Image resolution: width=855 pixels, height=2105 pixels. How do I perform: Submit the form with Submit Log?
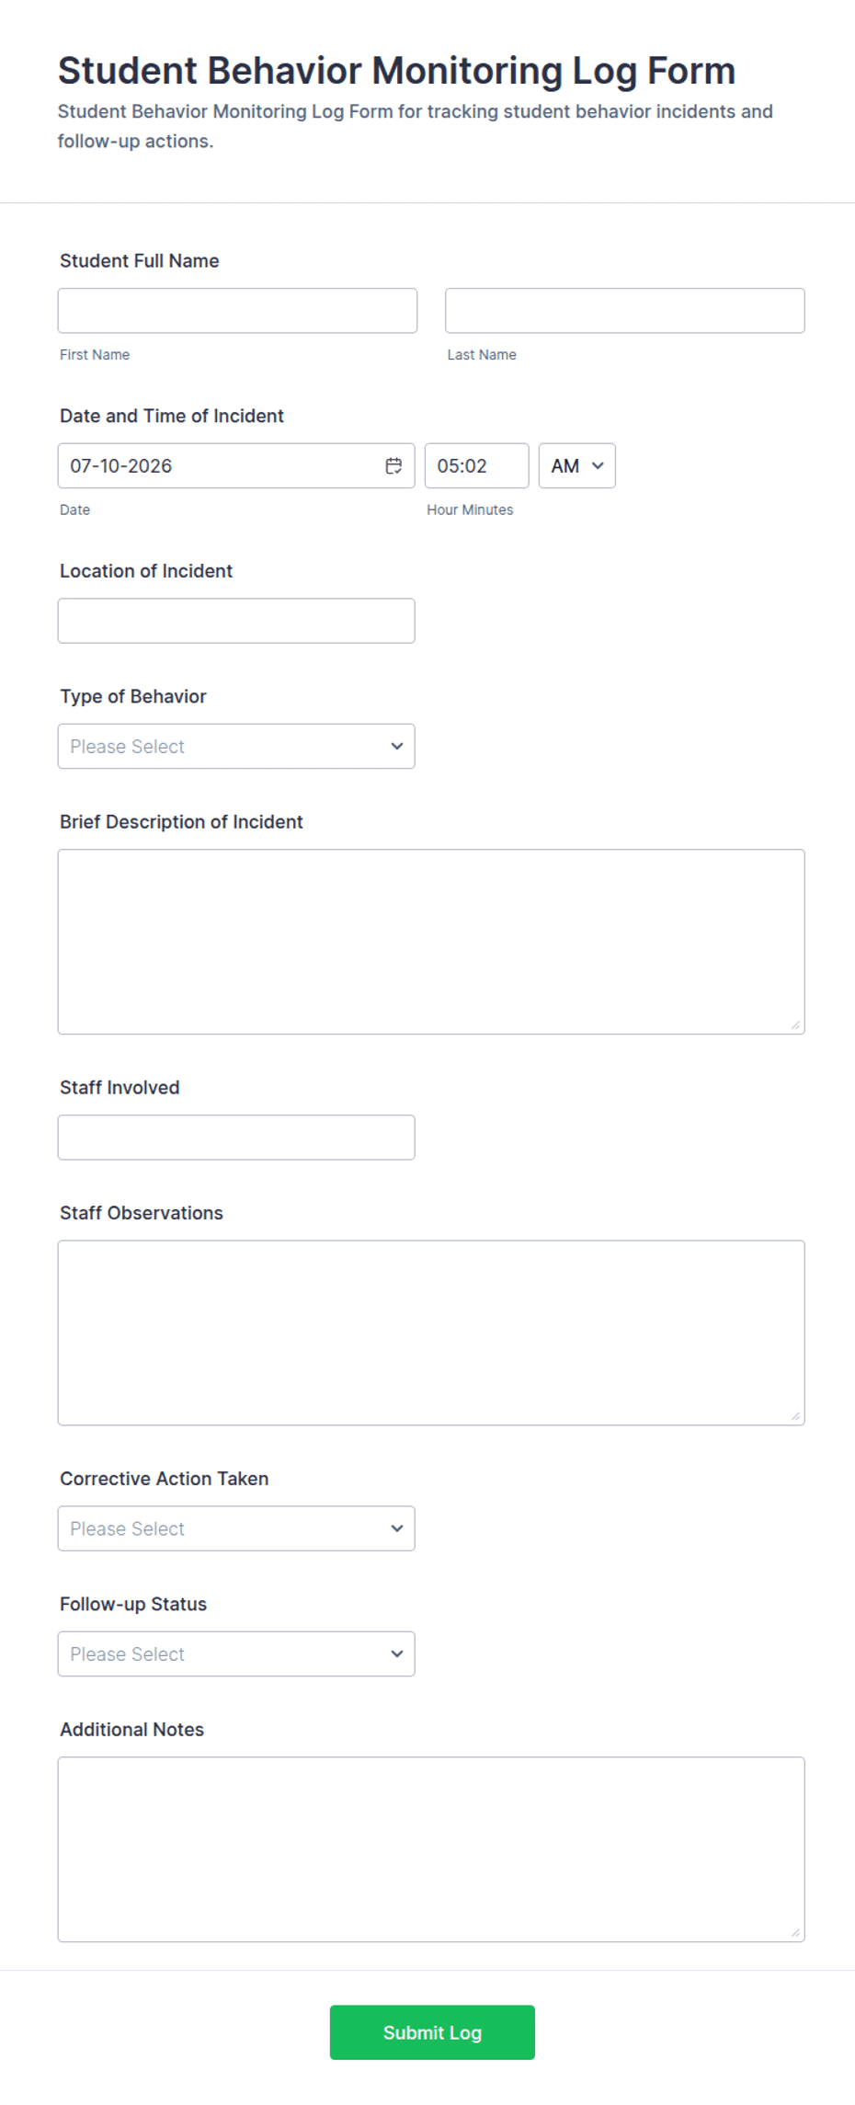tap(432, 2032)
